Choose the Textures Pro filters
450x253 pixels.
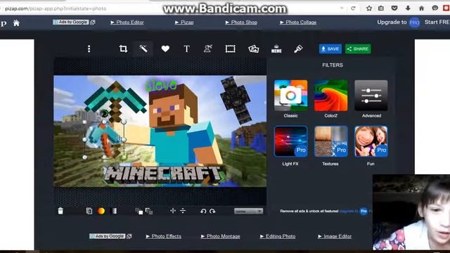[331, 141]
